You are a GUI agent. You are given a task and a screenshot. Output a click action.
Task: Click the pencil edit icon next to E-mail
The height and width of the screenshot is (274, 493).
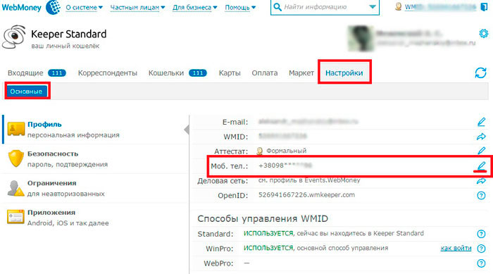(x=481, y=122)
